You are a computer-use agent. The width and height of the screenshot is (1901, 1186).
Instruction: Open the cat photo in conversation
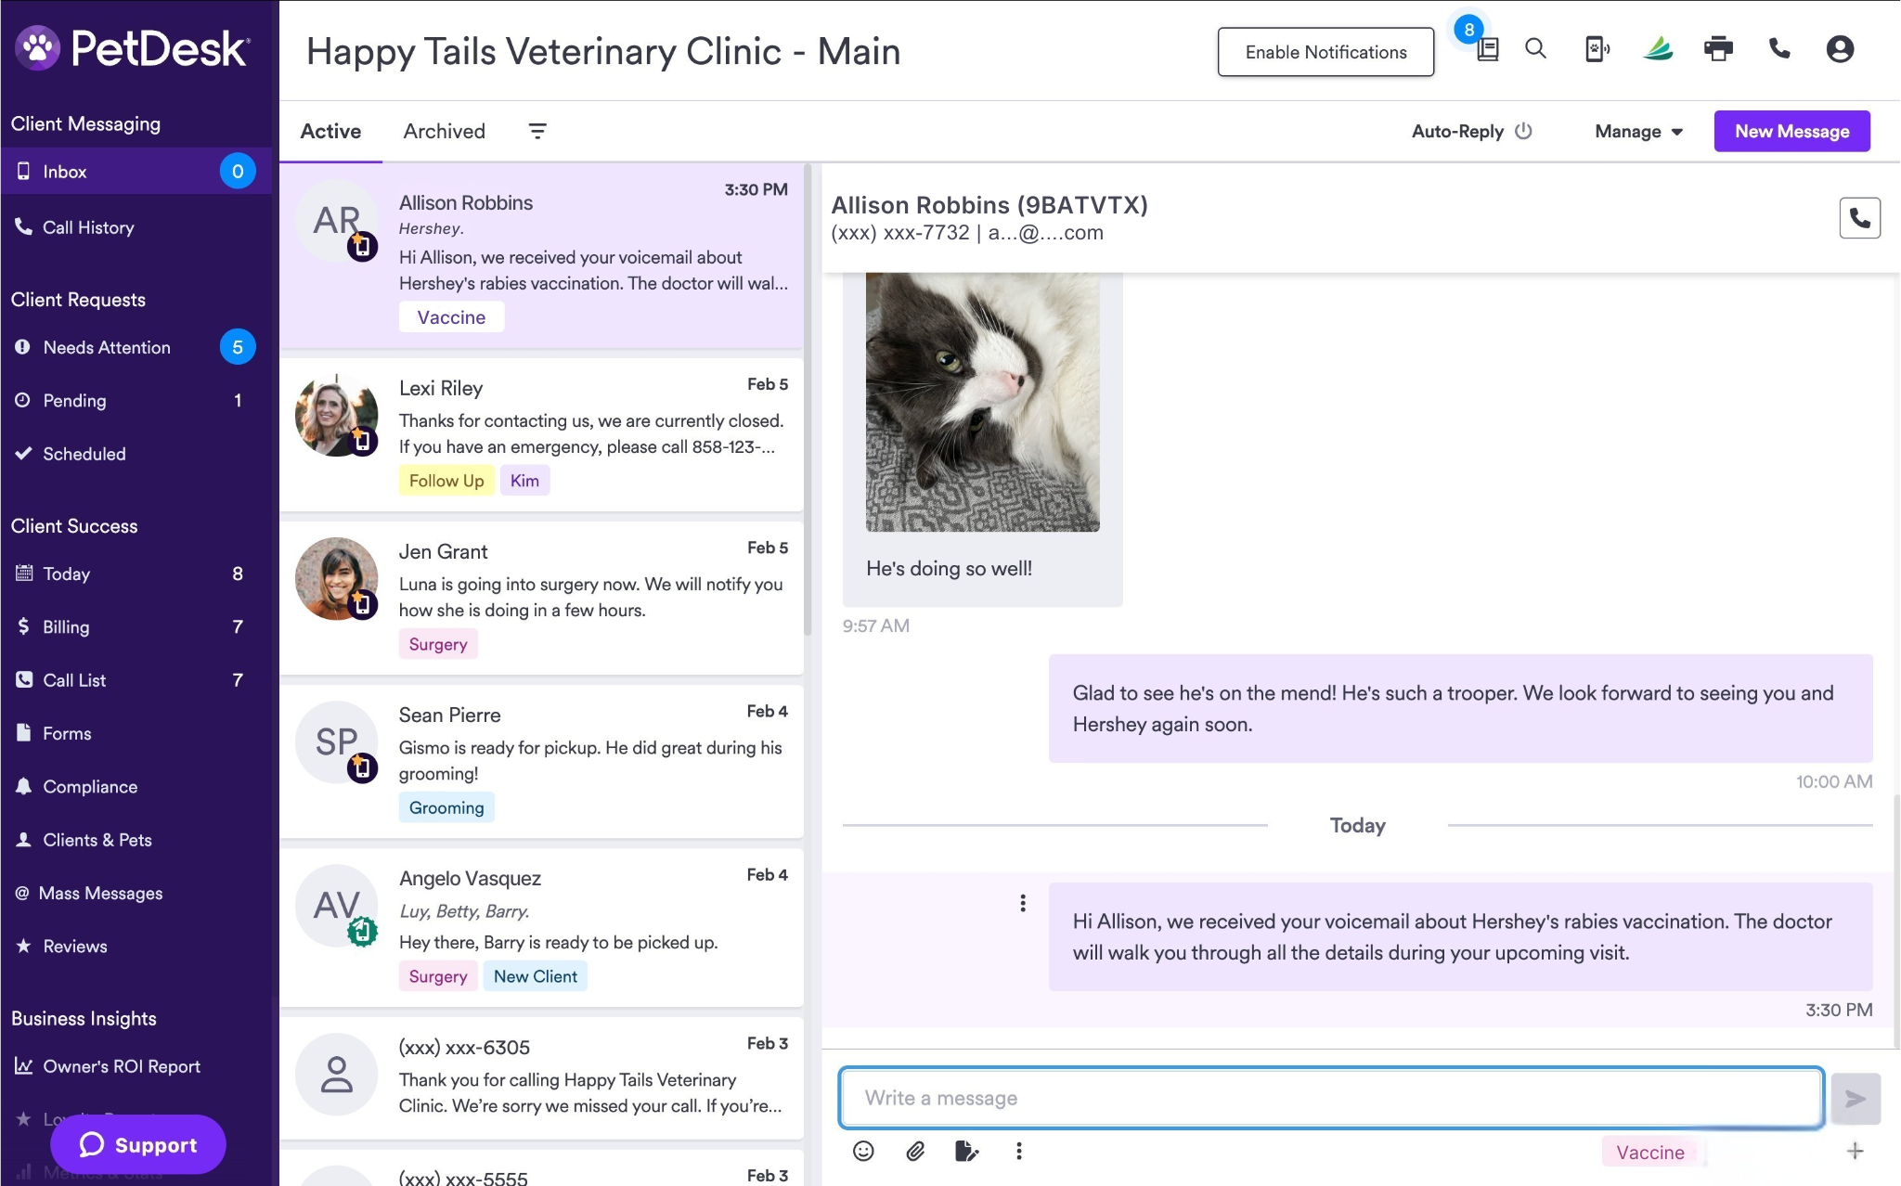click(982, 401)
